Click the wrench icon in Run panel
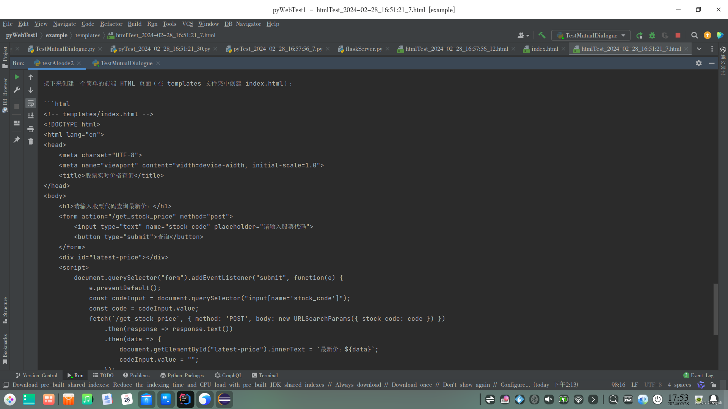The height and width of the screenshot is (409, 728). pyautogui.click(x=17, y=90)
